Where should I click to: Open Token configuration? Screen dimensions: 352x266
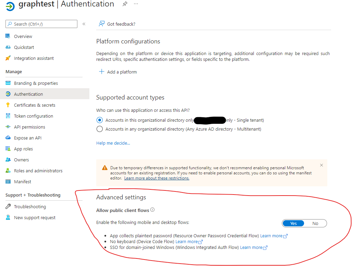pos(34,116)
